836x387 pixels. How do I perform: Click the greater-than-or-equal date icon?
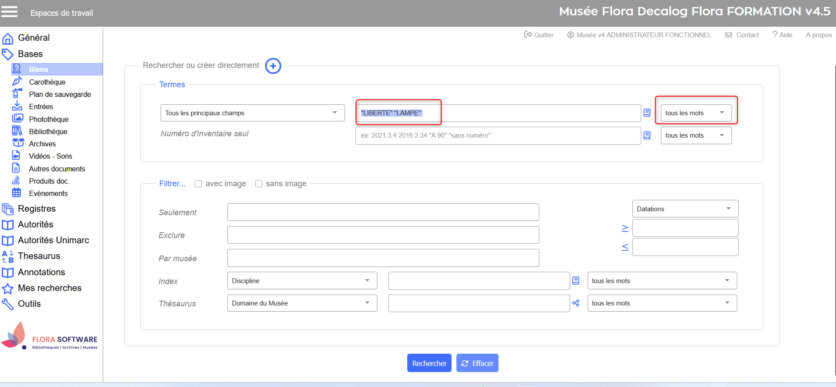(x=625, y=228)
